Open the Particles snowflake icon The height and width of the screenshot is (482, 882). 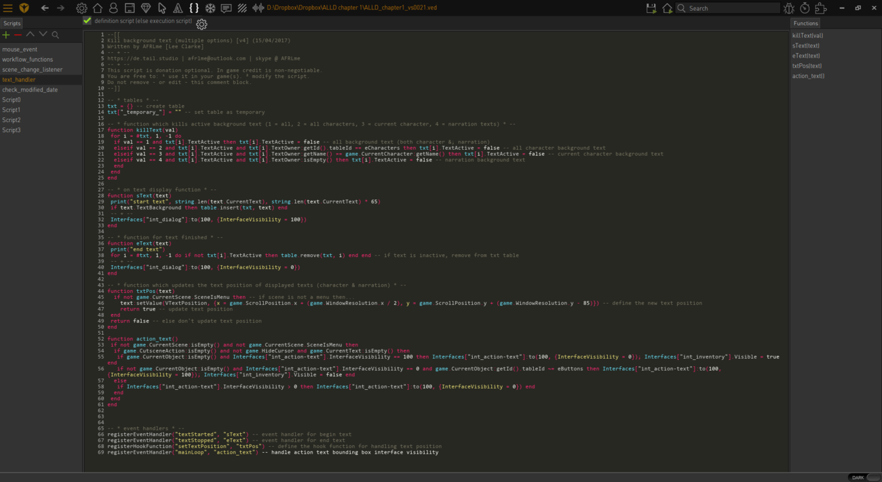pos(210,8)
